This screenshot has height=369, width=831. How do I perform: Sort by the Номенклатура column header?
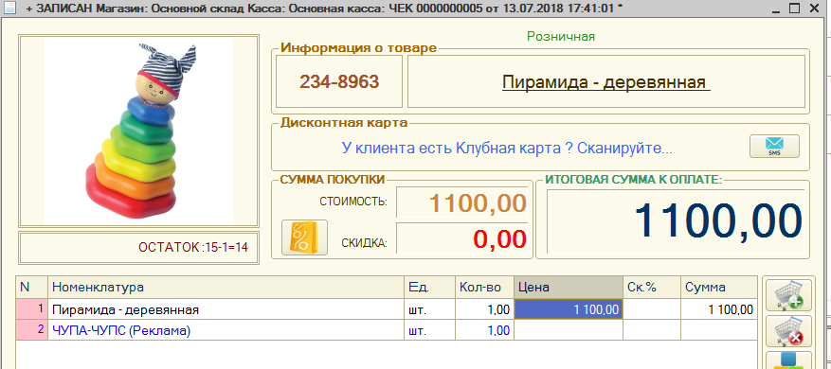pyautogui.click(x=226, y=288)
